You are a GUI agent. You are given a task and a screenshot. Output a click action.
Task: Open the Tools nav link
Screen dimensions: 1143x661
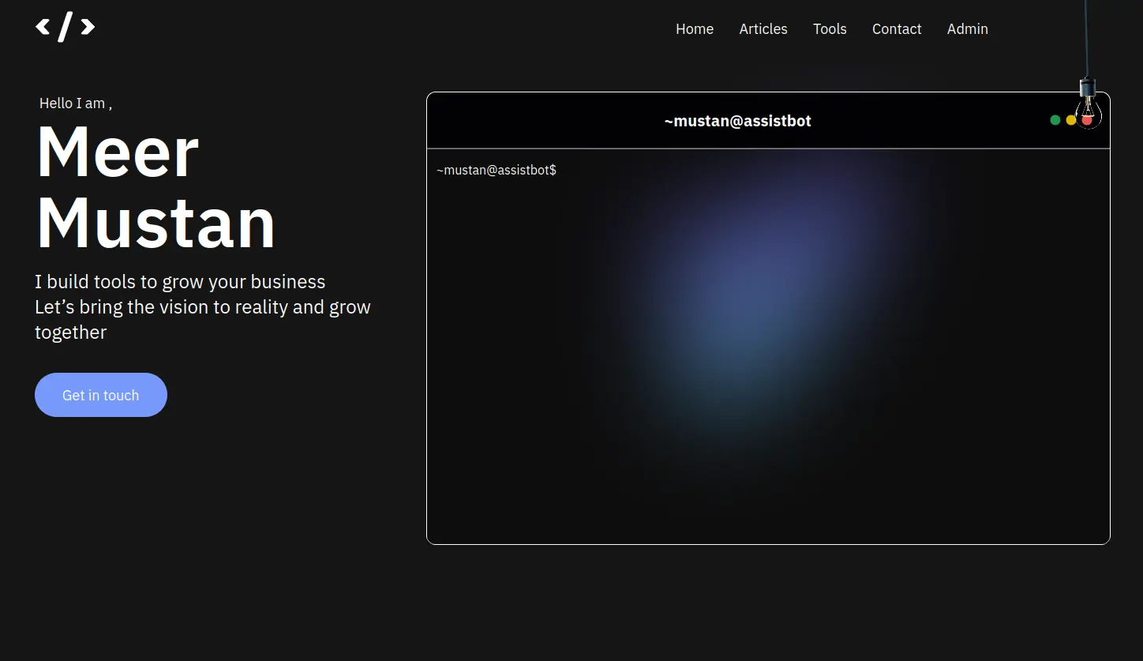[829, 29]
